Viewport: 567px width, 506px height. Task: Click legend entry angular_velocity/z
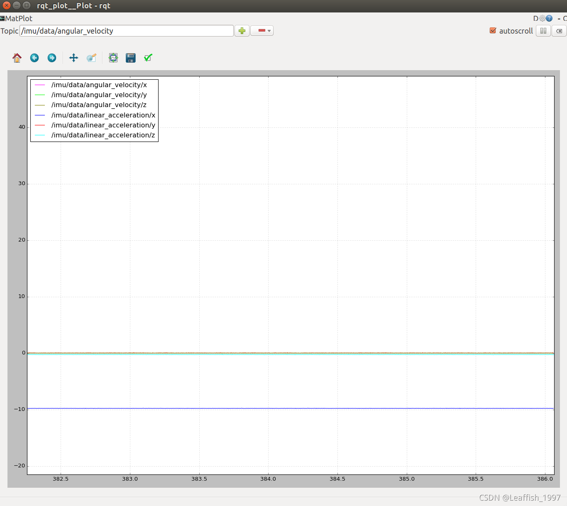point(99,105)
